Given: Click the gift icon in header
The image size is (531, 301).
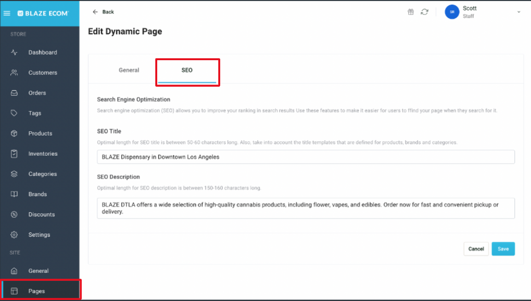Looking at the screenshot, I should (x=410, y=12).
